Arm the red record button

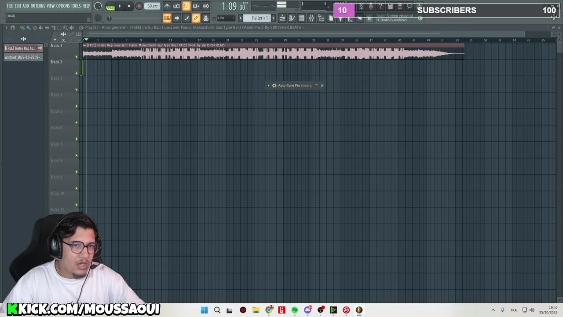click(139, 6)
